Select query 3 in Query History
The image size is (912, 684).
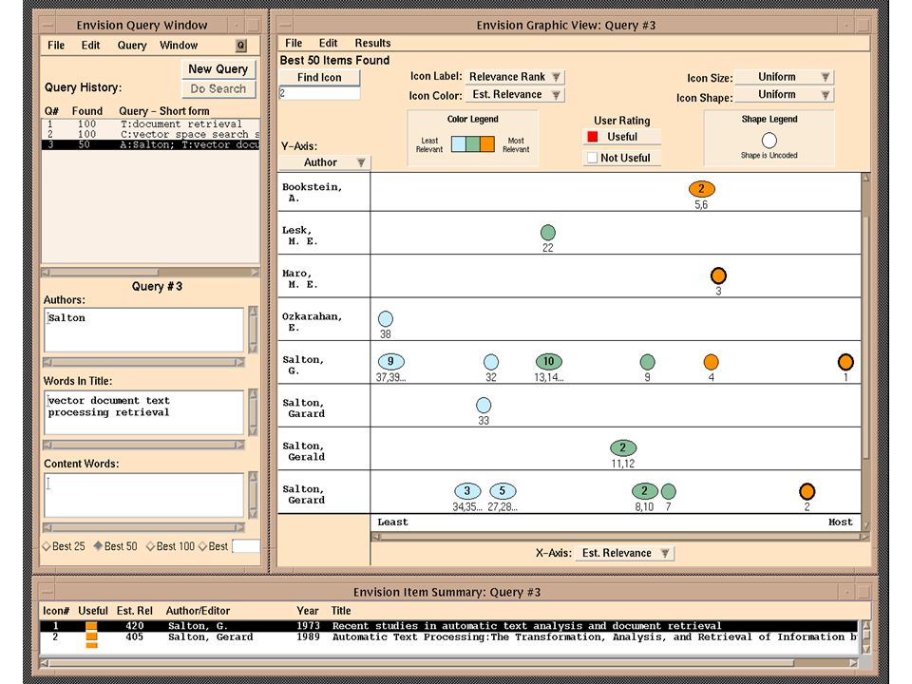click(150, 144)
